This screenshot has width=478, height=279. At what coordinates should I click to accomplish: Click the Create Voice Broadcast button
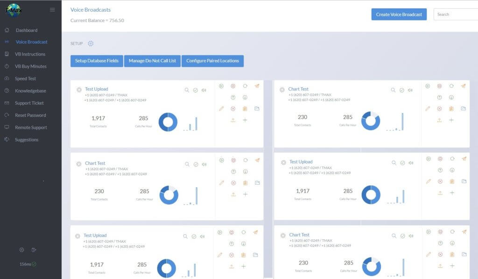tap(399, 14)
